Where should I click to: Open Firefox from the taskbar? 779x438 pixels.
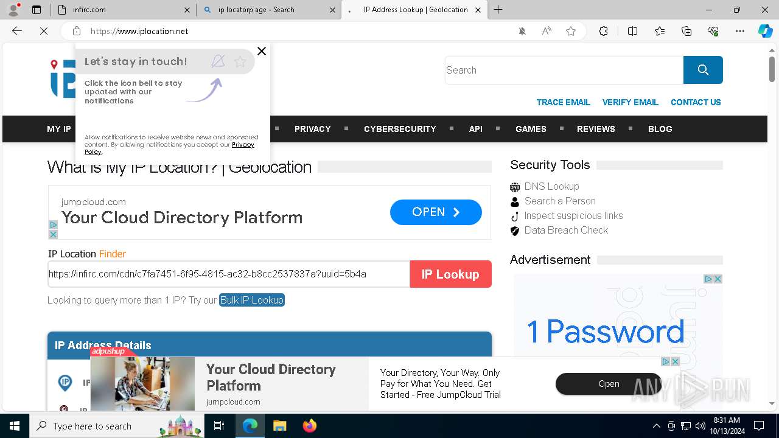point(309,426)
